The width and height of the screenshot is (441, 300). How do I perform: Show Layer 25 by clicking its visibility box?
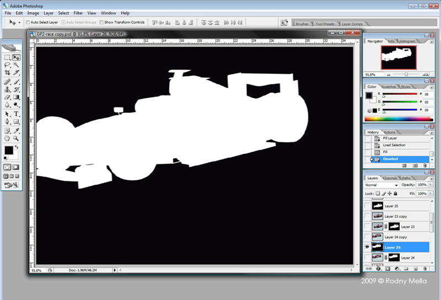[367, 206]
